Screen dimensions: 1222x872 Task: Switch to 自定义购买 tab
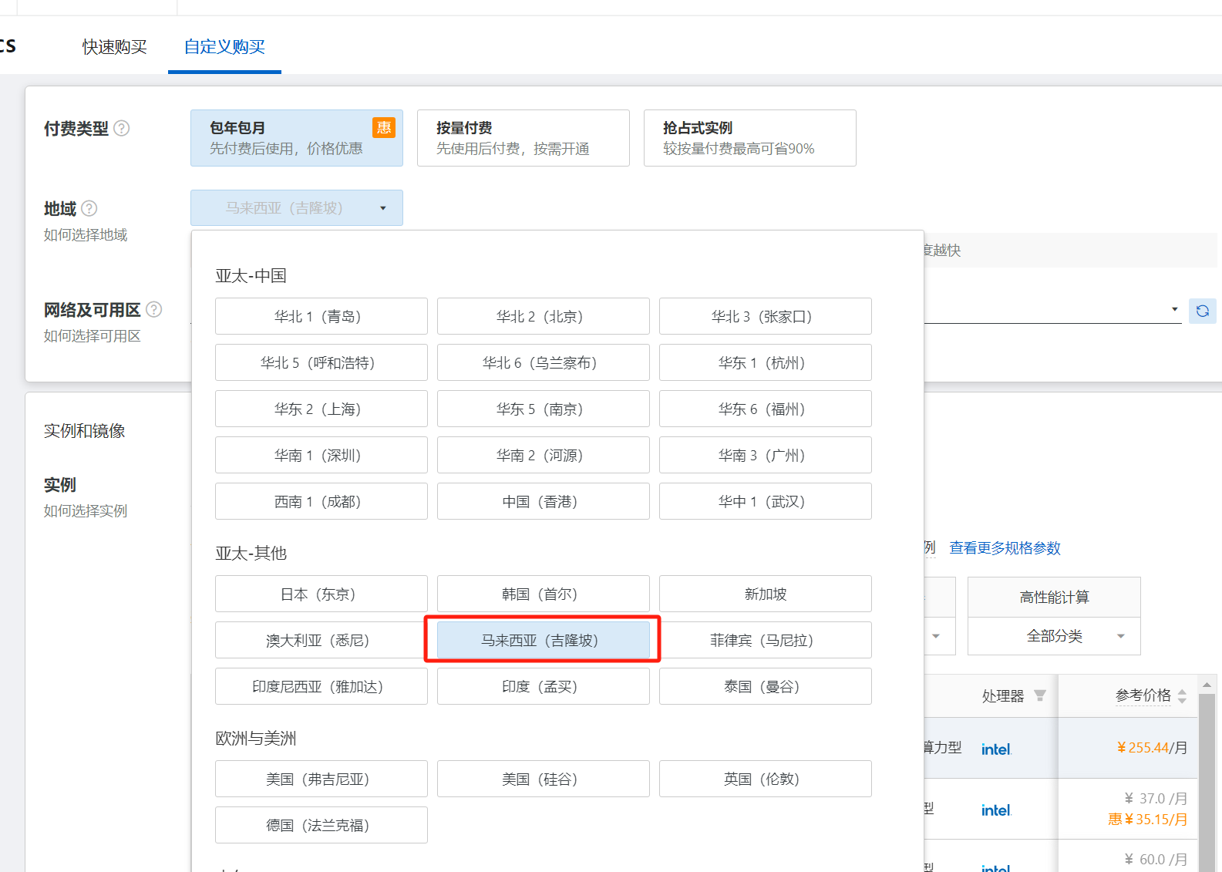coord(224,47)
